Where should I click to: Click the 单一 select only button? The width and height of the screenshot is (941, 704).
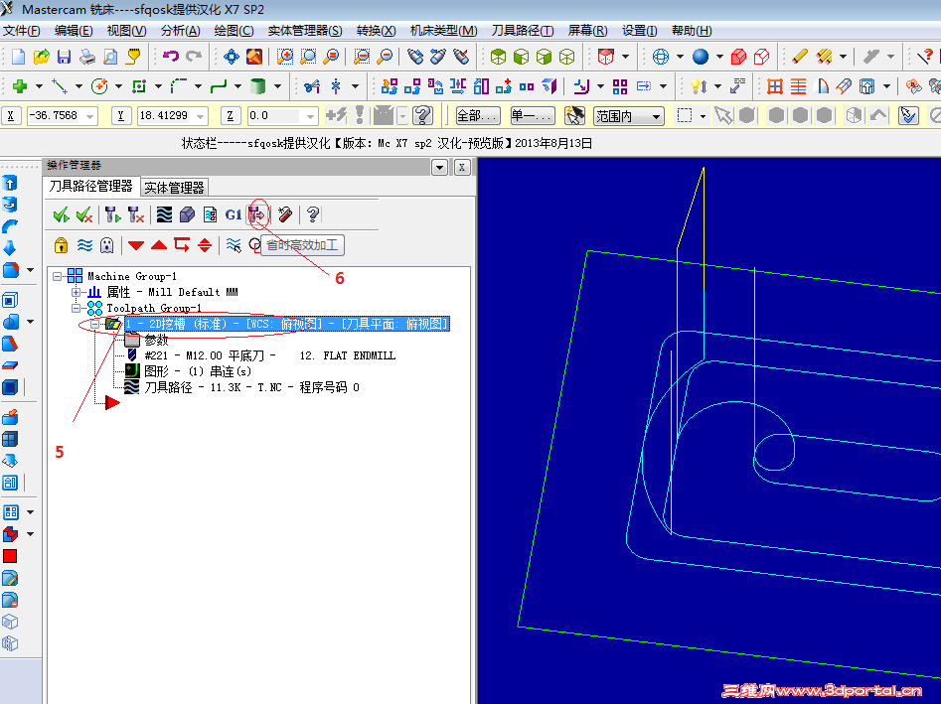tap(533, 116)
